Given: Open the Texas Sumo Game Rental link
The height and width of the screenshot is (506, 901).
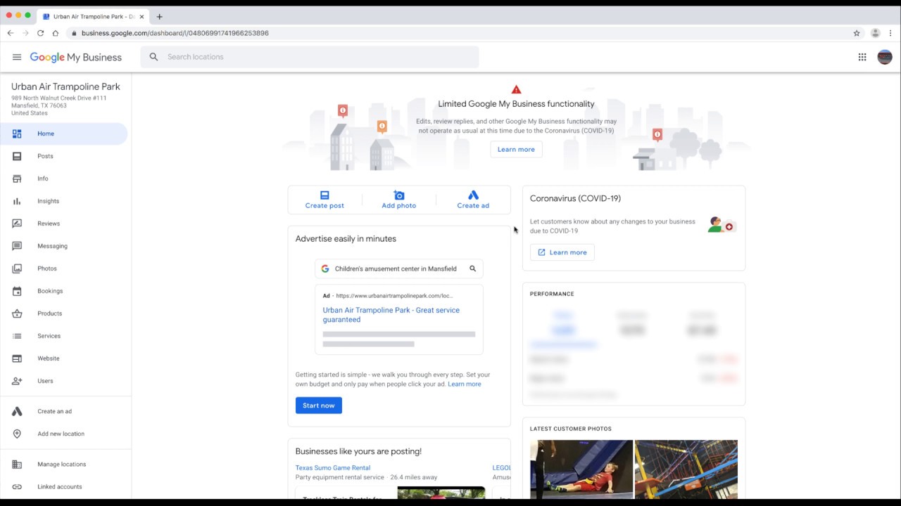Looking at the screenshot, I should click(333, 467).
